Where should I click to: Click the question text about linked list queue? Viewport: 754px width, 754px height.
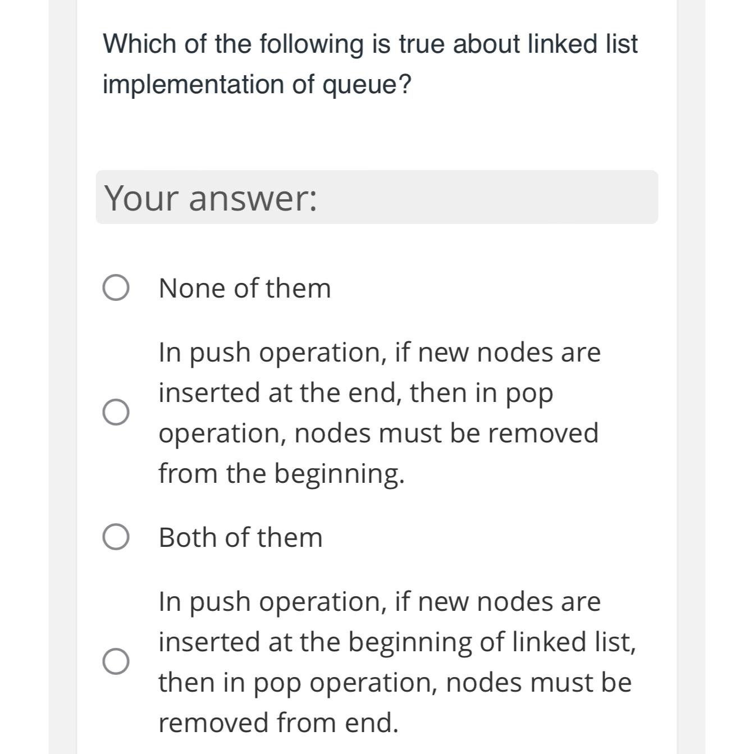coord(371,44)
